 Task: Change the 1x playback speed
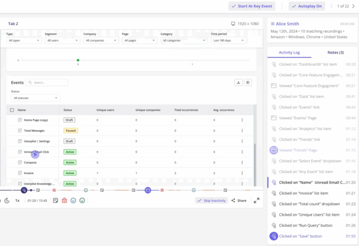pos(17,201)
